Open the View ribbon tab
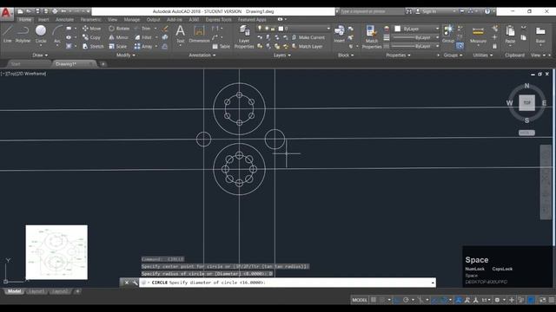This screenshot has width=556, height=312. tap(112, 19)
